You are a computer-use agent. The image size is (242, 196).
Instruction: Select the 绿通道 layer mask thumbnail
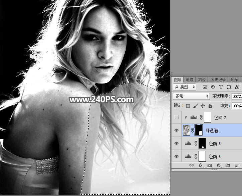click(x=199, y=130)
